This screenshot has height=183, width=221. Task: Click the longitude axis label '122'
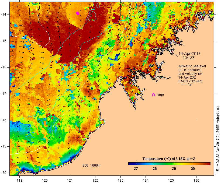[95, 180]
